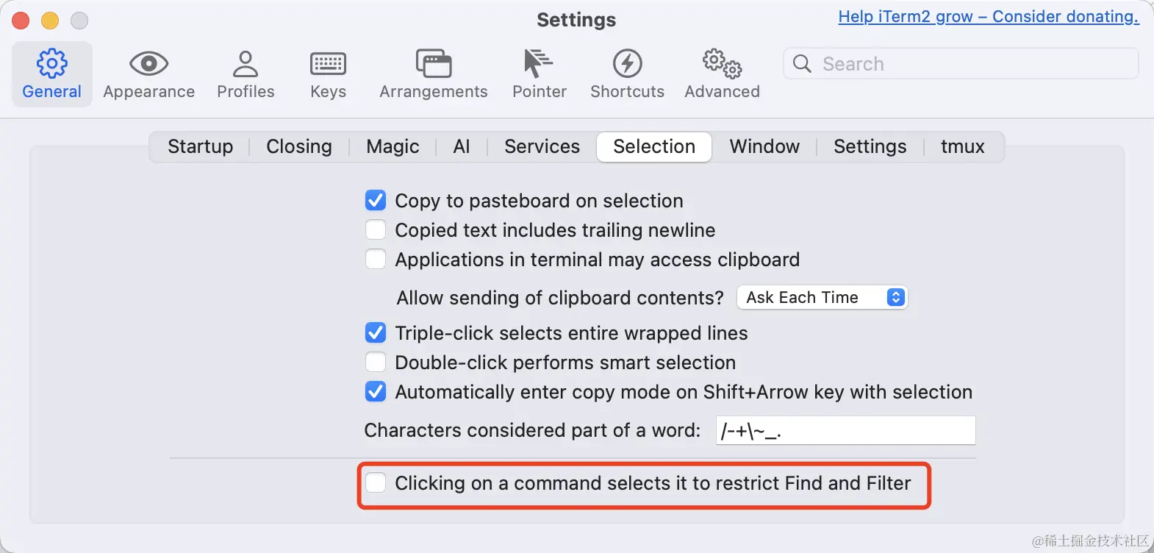Image resolution: width=1154 pixels, height=553 pixels.
Task: Select the General gear icon
Action: click(51, 64)
